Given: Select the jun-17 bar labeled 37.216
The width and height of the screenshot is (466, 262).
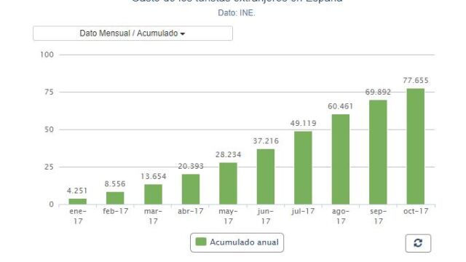Looking at the screenshot, I should 266,177.
